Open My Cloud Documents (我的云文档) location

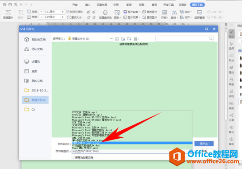tap(35, 39)
